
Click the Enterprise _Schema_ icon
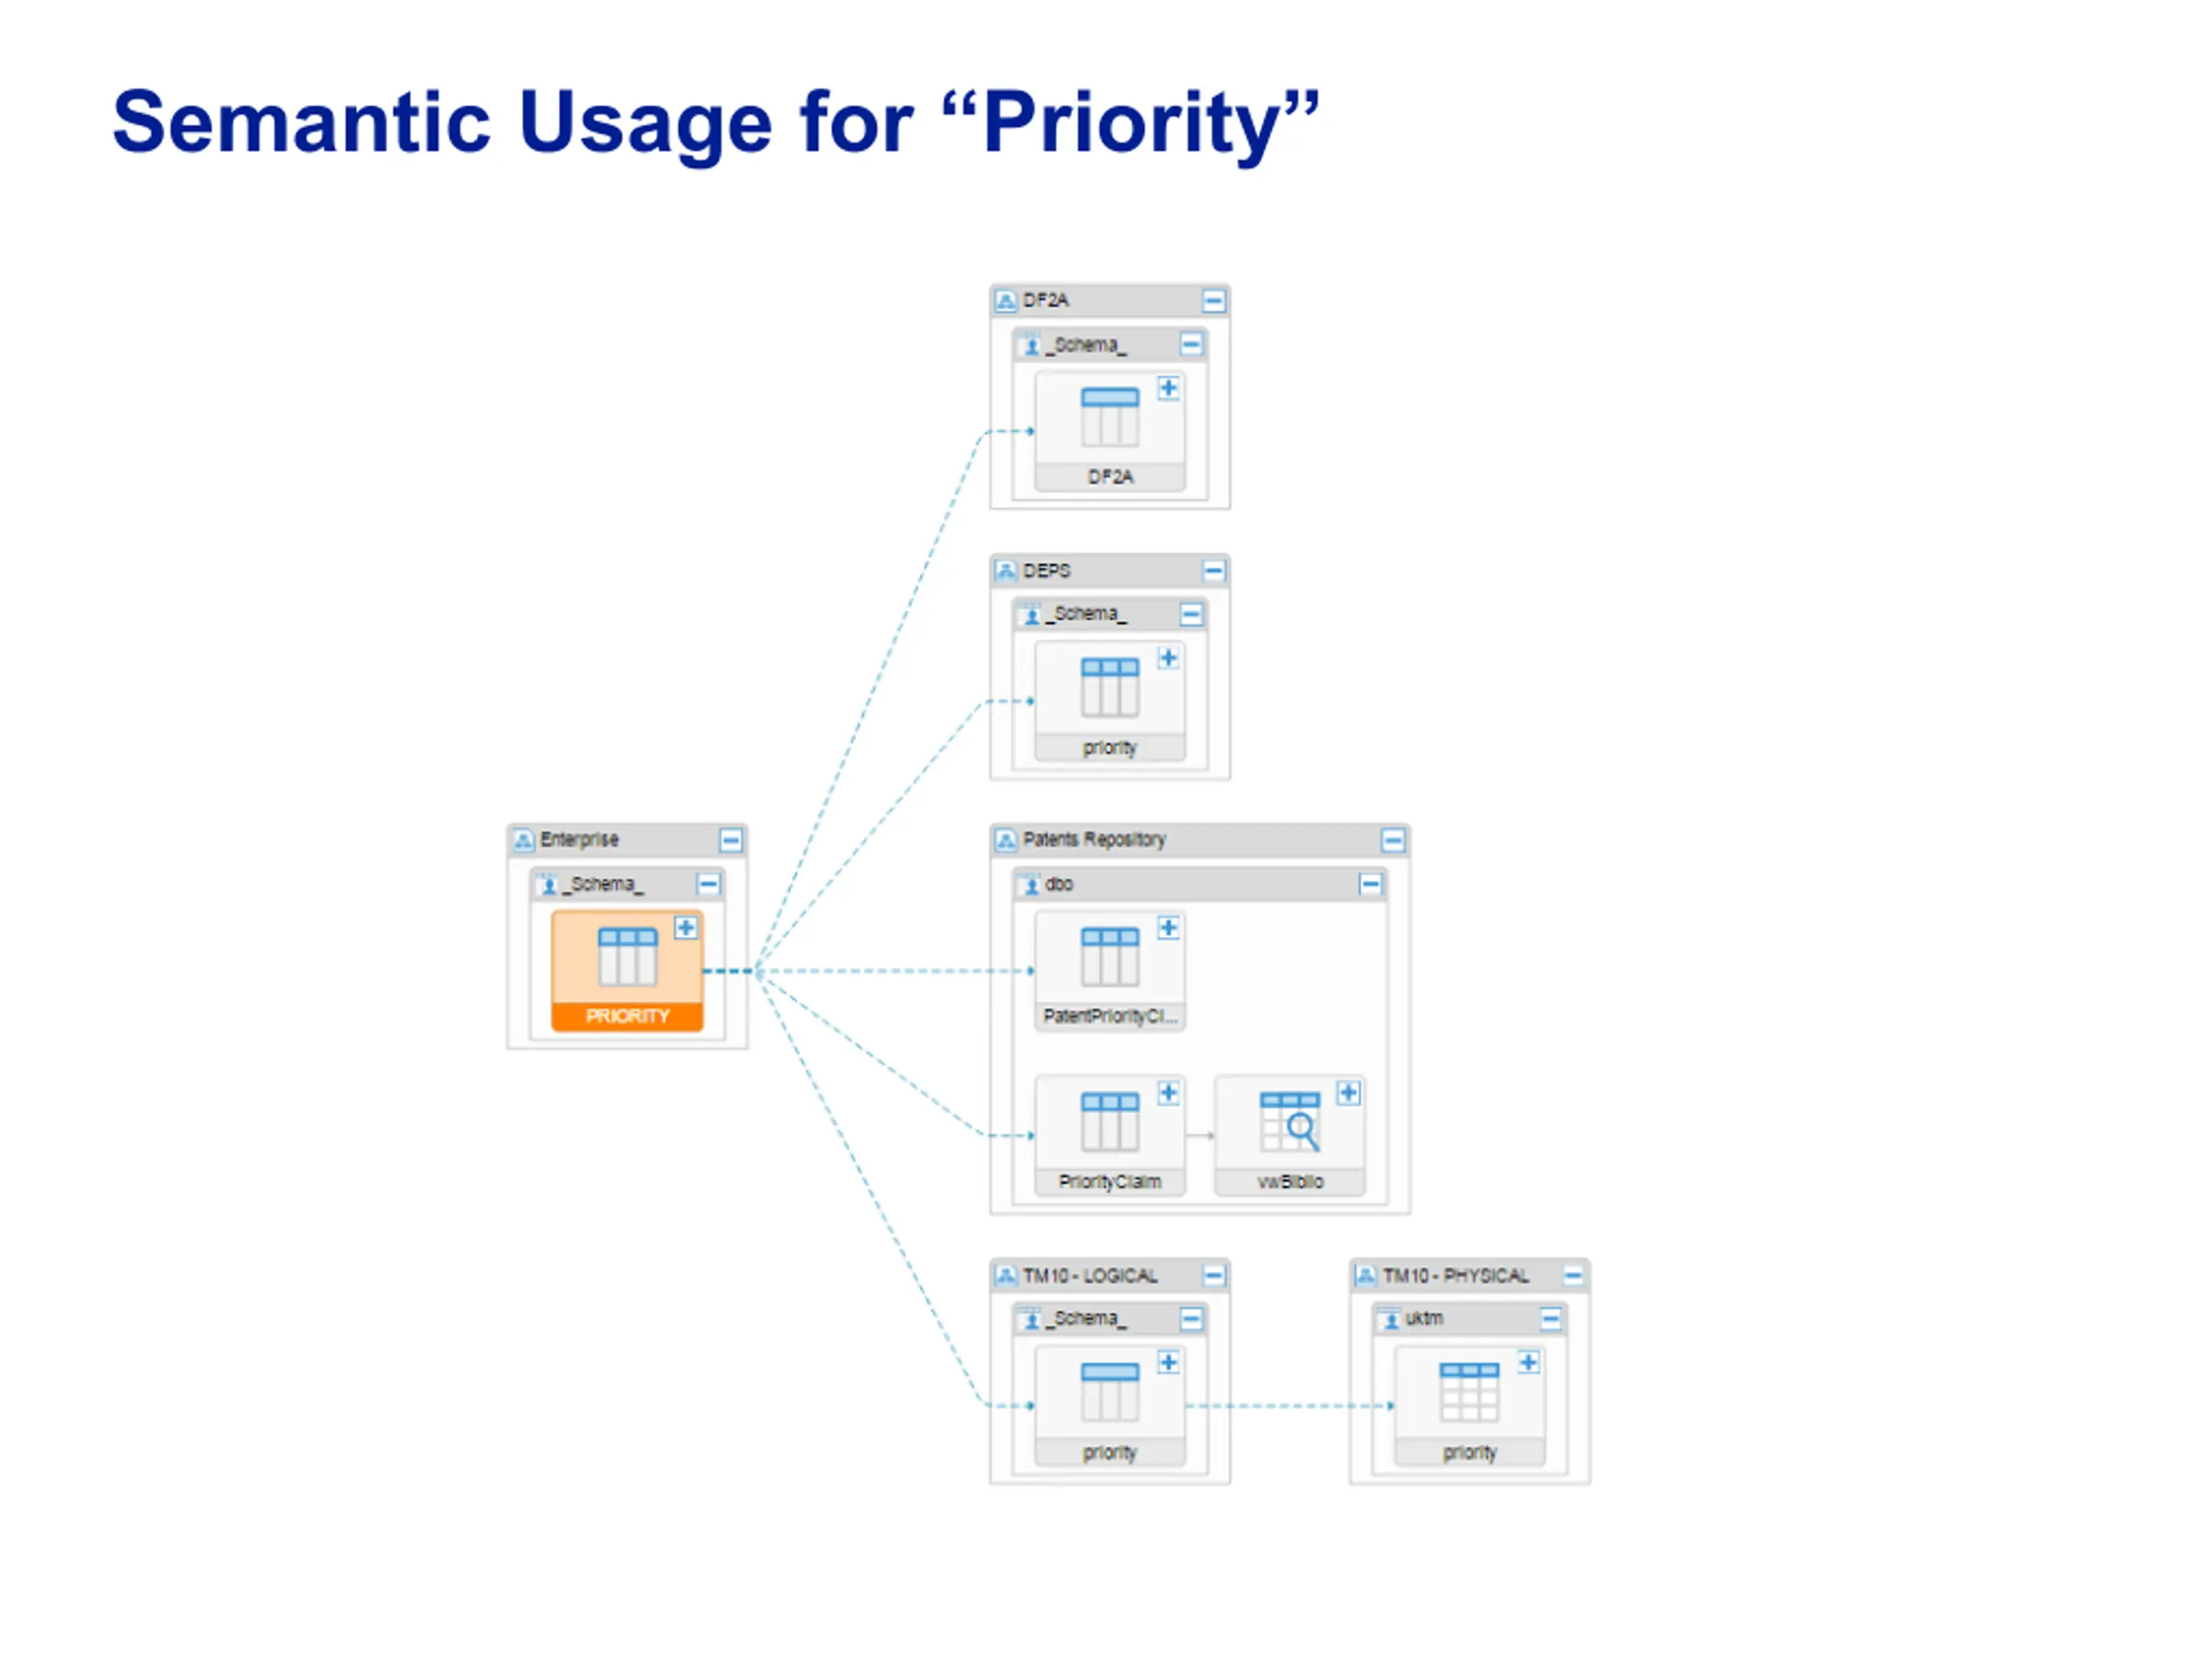(547, 885)
